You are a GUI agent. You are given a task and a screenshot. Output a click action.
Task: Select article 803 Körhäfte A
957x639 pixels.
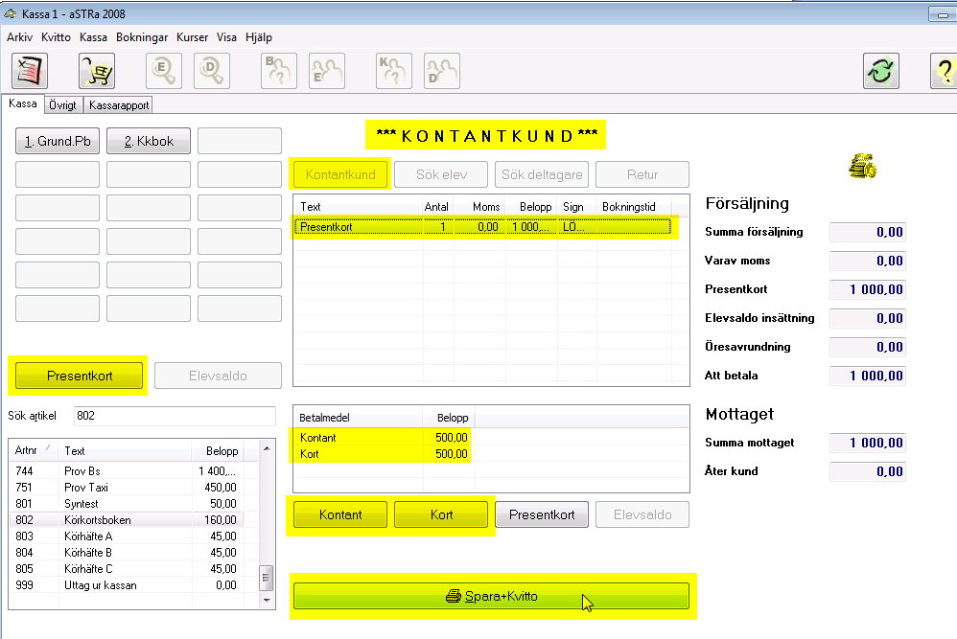pyautogui.click(x=127, y=536)
